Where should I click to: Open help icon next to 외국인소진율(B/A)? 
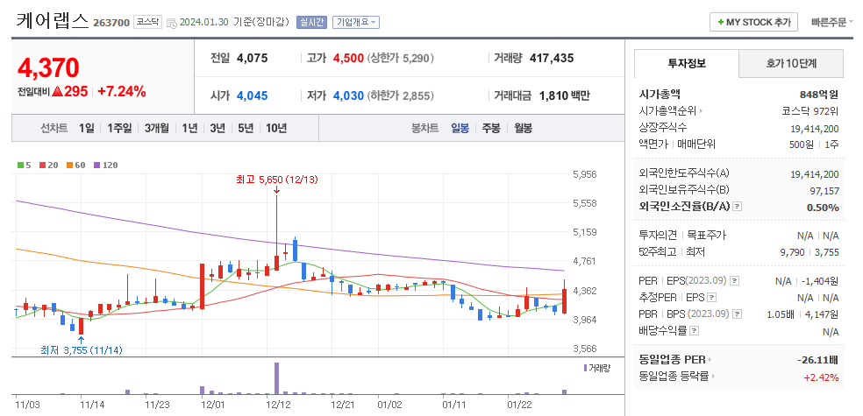[738, 207]
